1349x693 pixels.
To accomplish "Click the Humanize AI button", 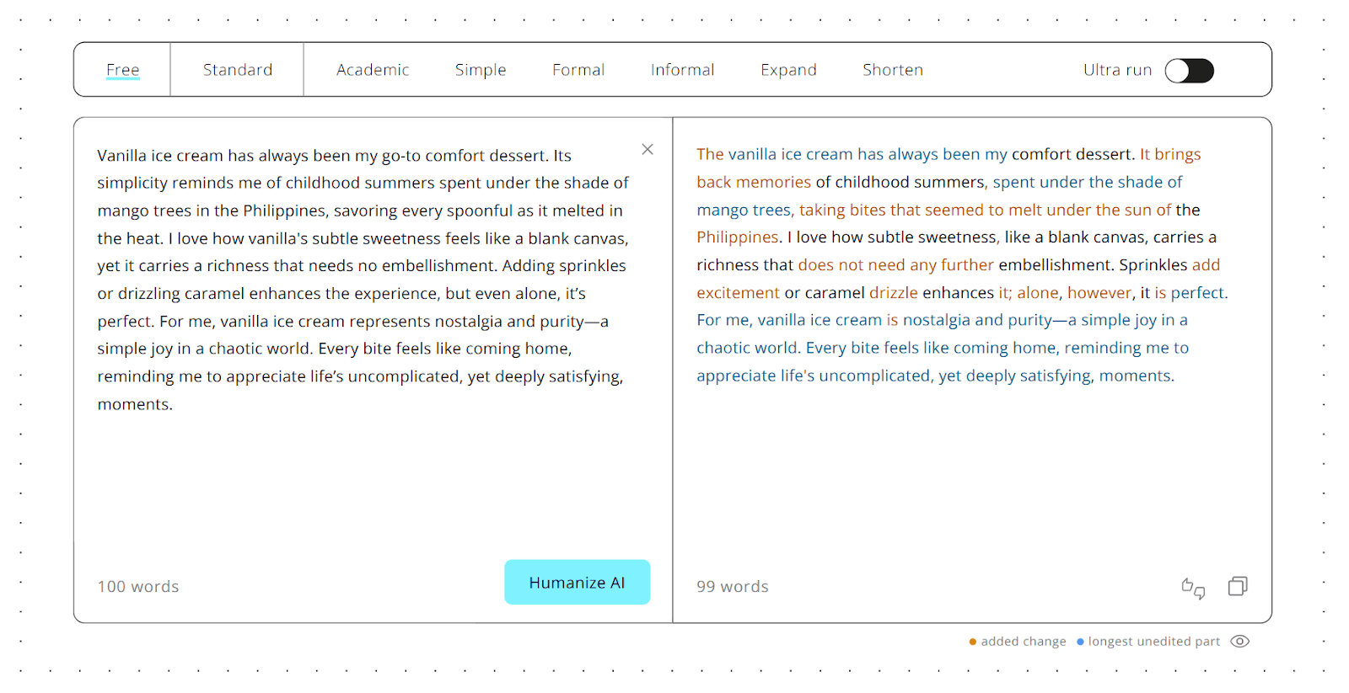I will pyautogui.click(x=578, y=582).
